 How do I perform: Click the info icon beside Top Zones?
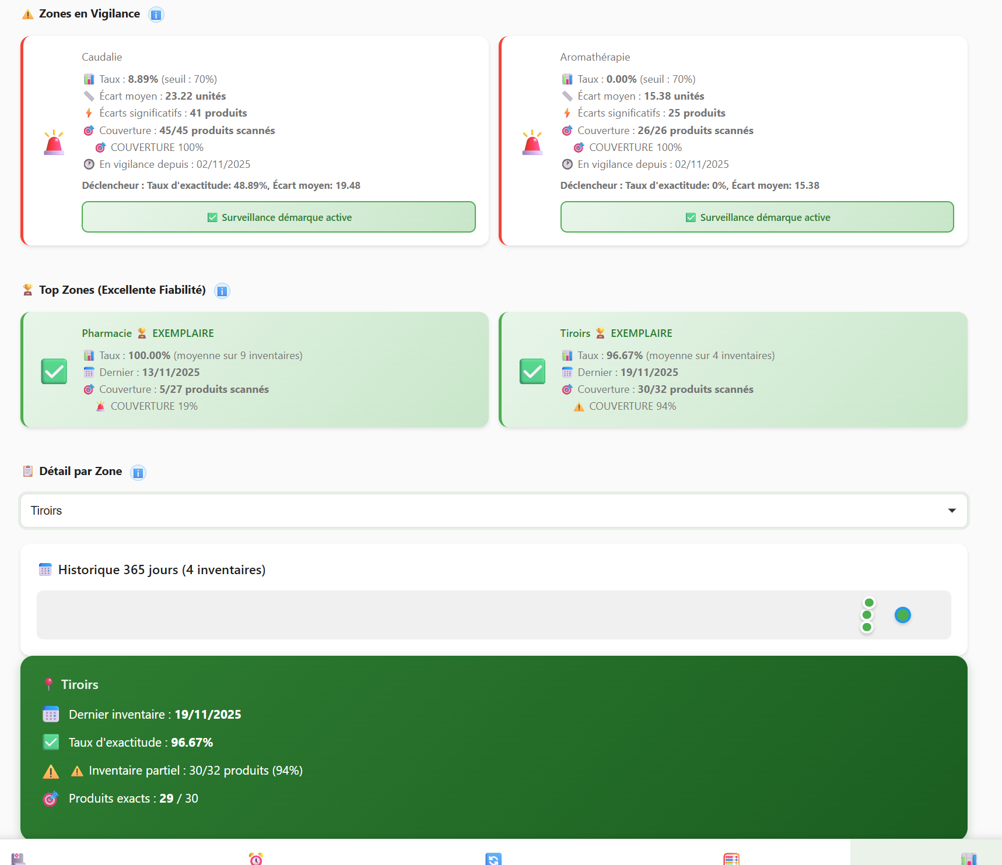tap(222, 290)
